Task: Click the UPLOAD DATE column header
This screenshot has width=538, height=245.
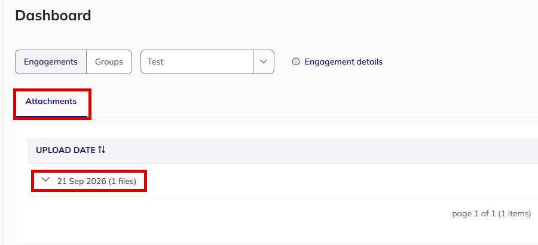Action: pyautogui.click(x=66, y=150)
